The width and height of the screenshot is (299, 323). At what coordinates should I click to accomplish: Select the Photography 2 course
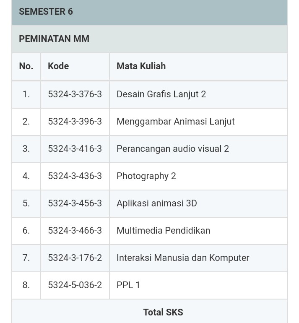(x=146, y=176)
